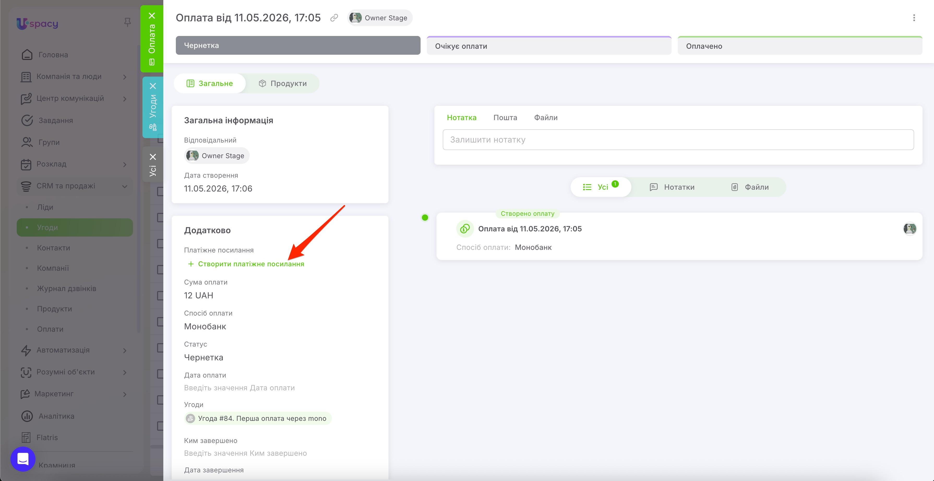This screenshot has height=481, width=934.
Task: Click the Залишити нотатку input field
Action: [x=678, y=140]
